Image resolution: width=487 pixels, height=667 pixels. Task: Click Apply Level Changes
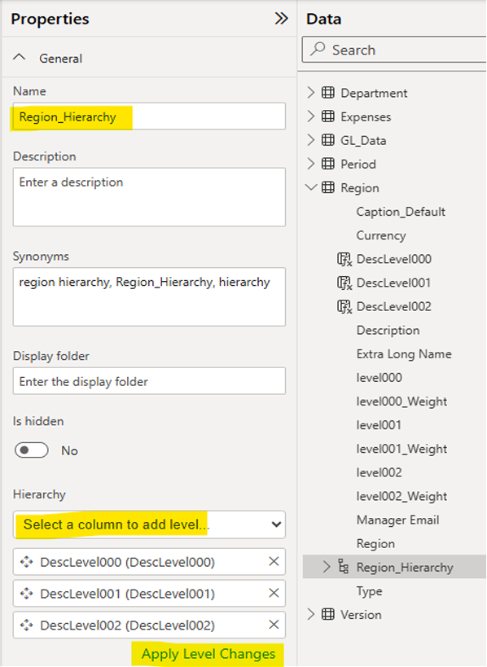click(x=208, y=654)
